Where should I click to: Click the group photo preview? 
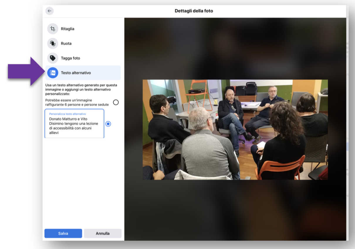coord(235,130)
